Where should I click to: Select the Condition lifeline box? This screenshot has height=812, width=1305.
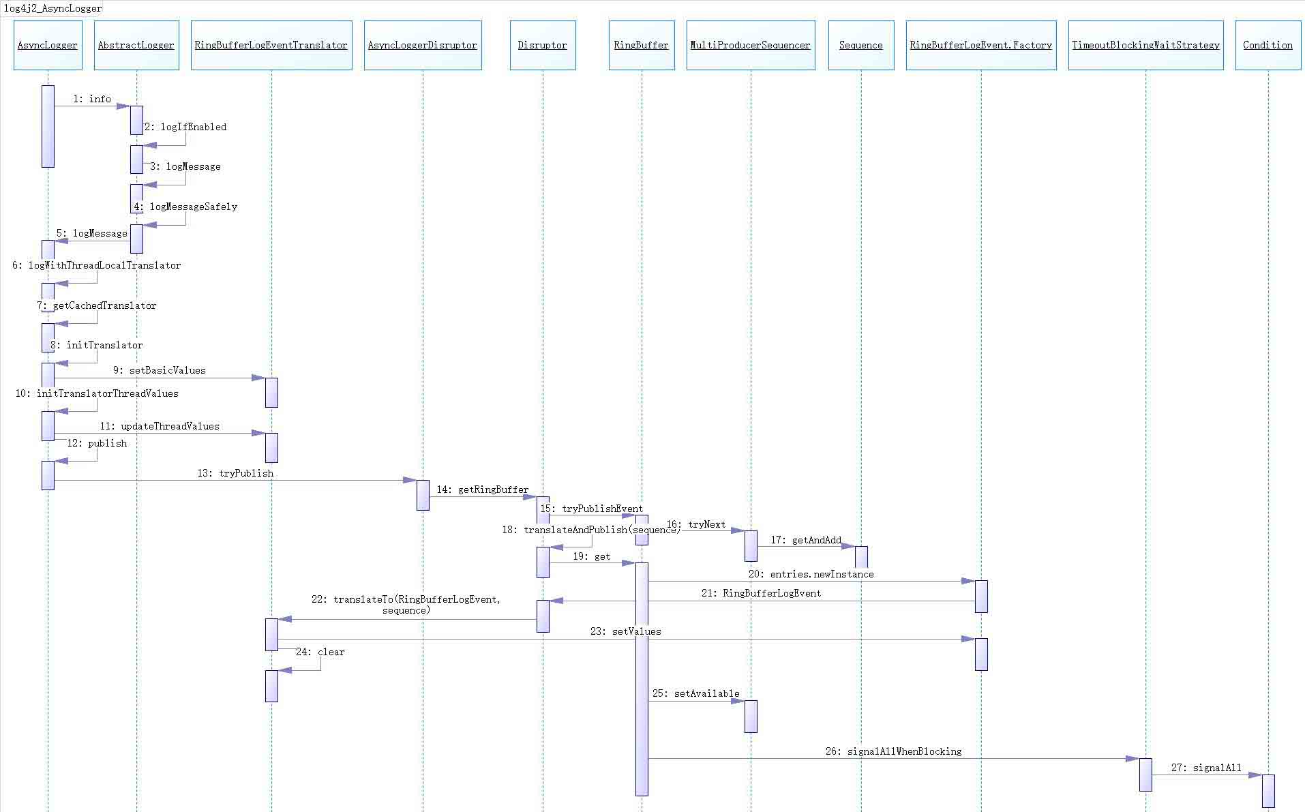(x=1268, y=45)
